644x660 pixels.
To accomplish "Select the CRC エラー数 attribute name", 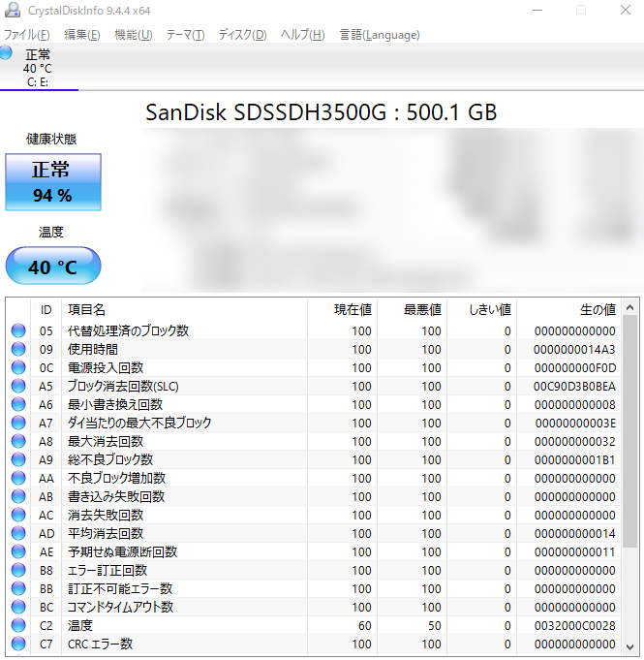I will point(100,644).
